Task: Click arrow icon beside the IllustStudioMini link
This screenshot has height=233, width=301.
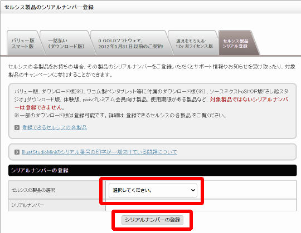Action: [17, 152]
